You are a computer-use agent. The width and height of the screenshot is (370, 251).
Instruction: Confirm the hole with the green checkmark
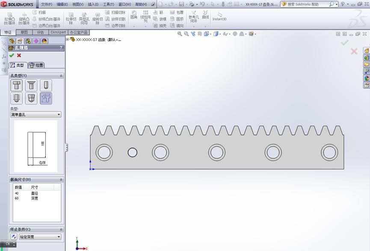tap(11, 56)
